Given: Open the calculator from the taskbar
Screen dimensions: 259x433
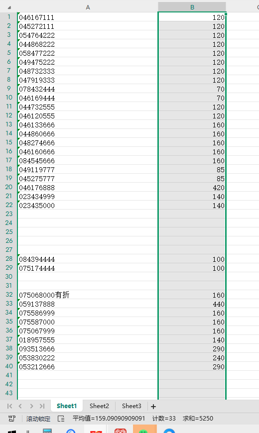Looking at the screenshot, I should click(47, 431).
